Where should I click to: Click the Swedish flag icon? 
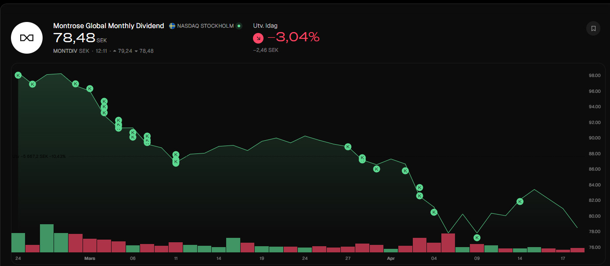pyautogui.click(x=172, y=26)
